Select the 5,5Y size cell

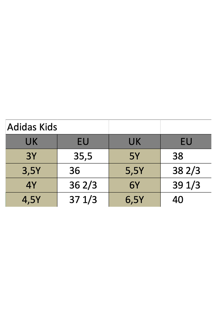(x=135, y=170)
